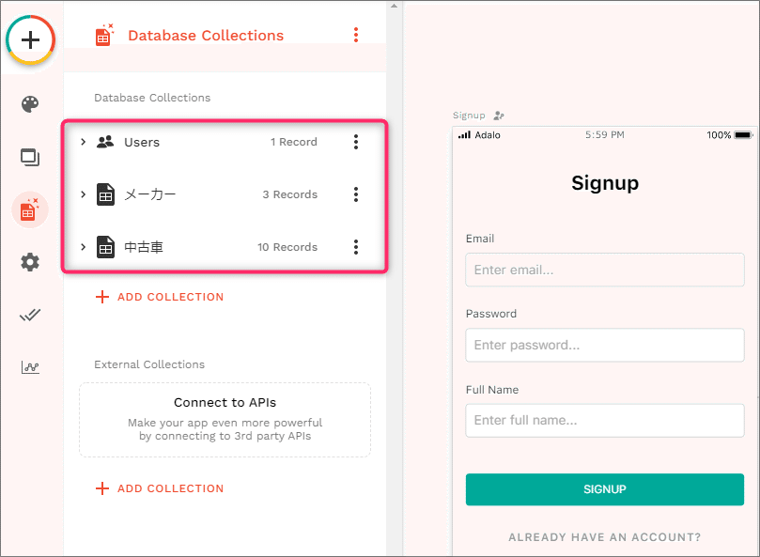Click Add Collection under External Collections

160,488
